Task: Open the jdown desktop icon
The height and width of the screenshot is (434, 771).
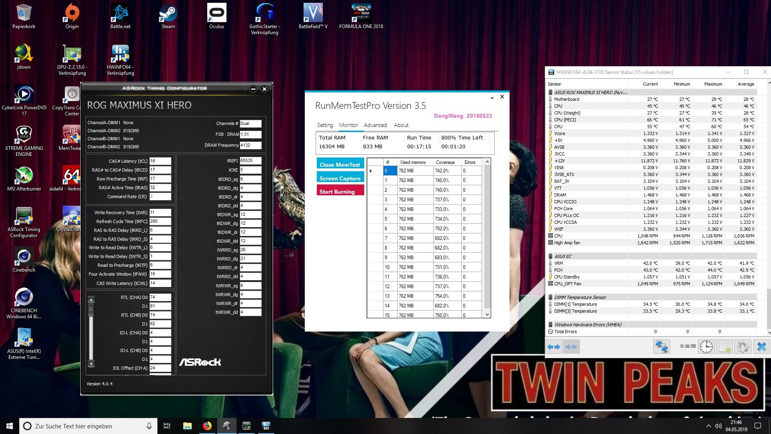Action: [24, 57]
